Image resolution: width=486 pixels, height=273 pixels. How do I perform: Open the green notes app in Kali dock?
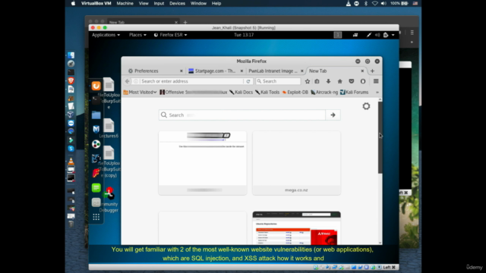pyautogui.click(x=96, y=187)
